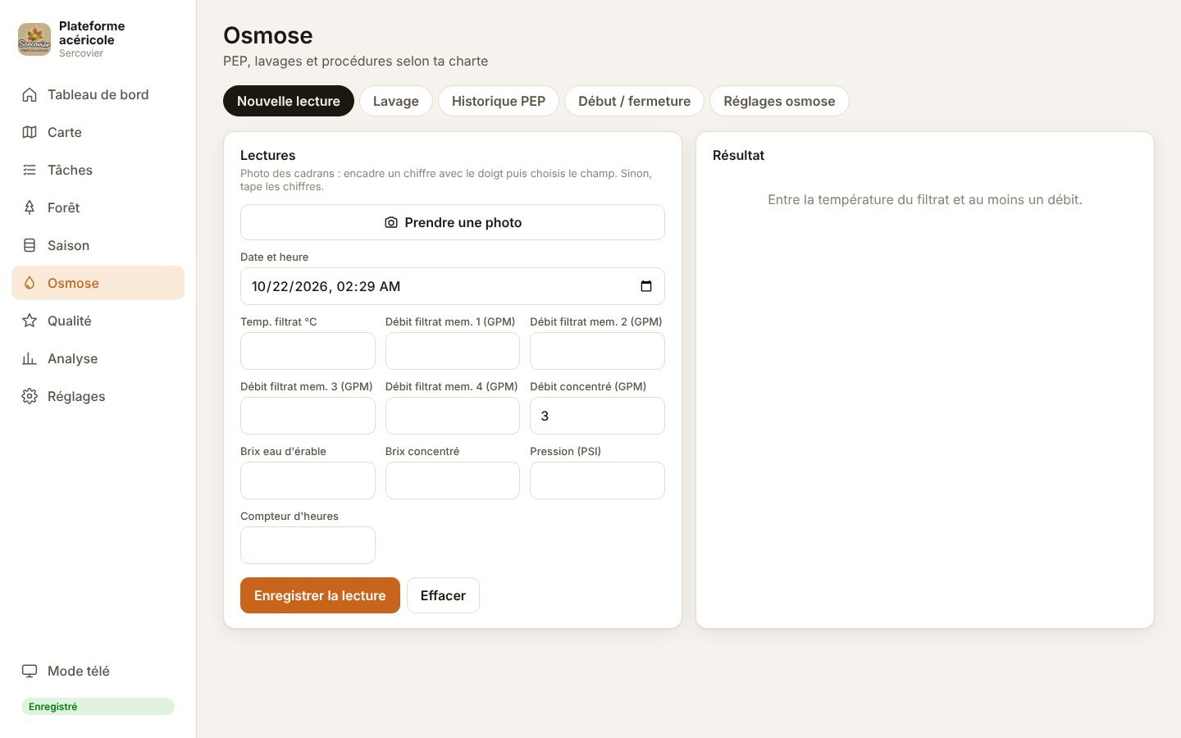This screenshot has height=738, width=1181.
Task: Go to the Réglages osmose tab
Action: pos(779,101)
